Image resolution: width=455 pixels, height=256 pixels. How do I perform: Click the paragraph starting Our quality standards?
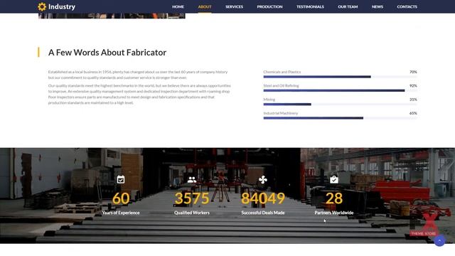[139, 94]
